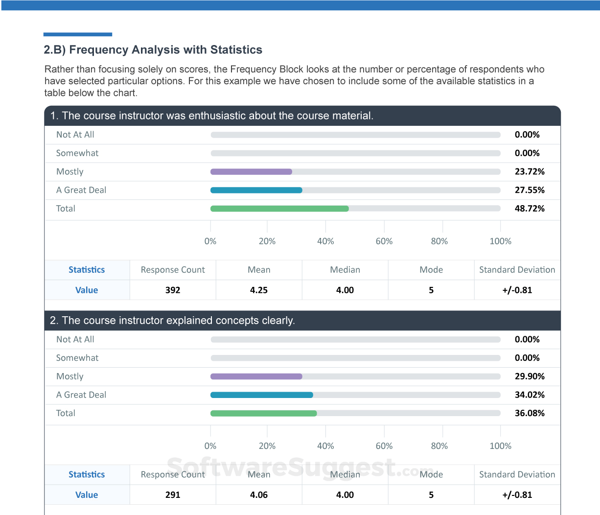Click Response Count value 291
The height and width of the screenshot is (515, 600).
pyautogui.click(x=173, y=495)
